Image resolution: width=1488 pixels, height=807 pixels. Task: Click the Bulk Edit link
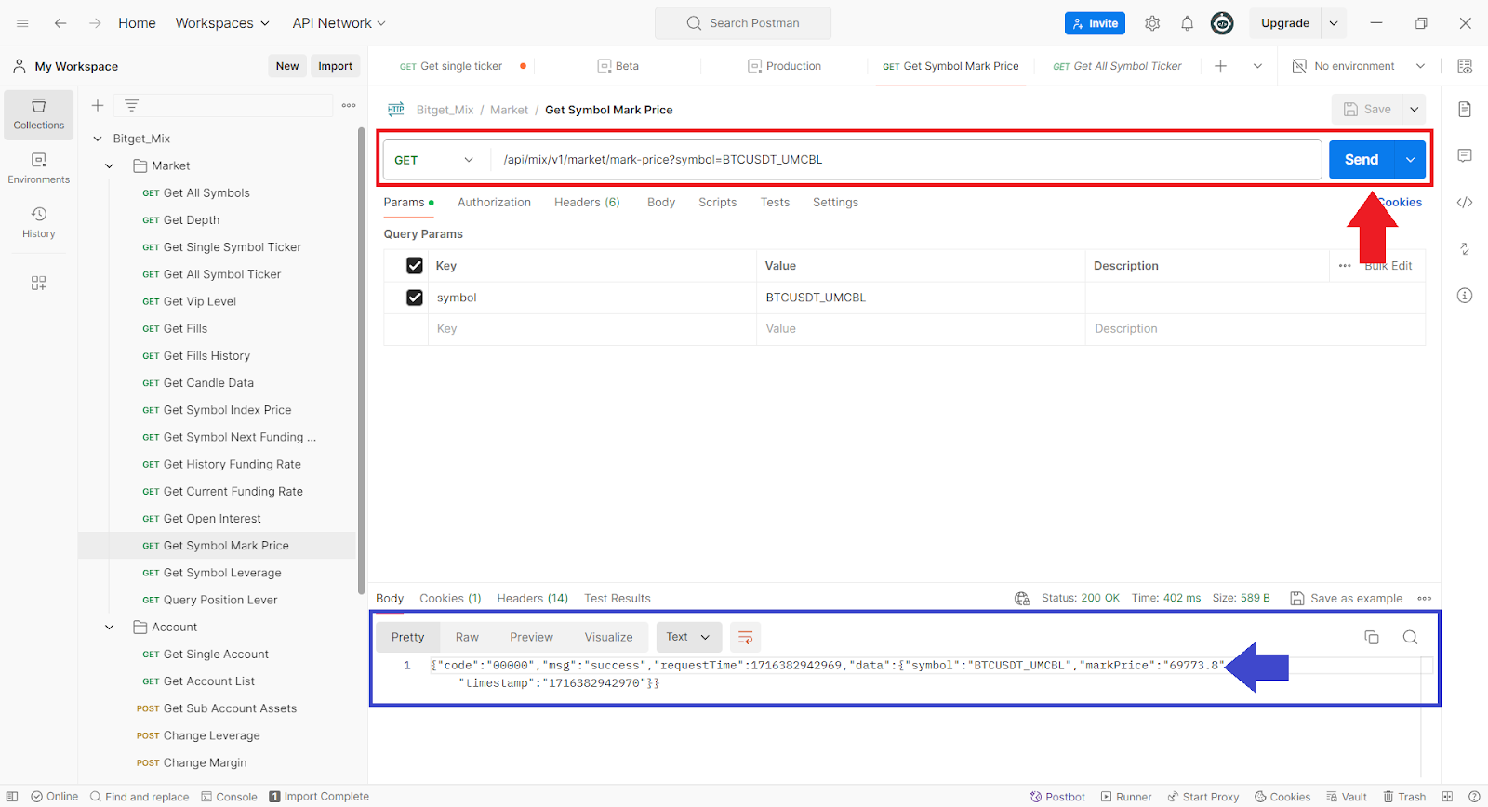point(1388,266)
